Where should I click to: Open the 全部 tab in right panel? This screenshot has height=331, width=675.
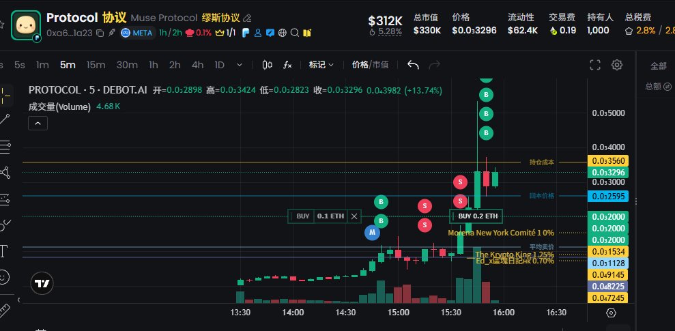(658, 66)
